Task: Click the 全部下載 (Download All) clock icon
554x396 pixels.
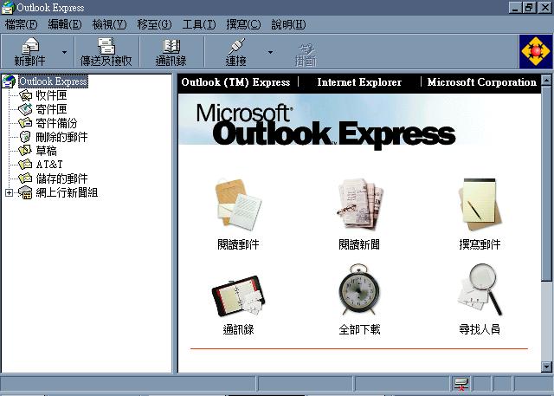Action: (x=359, y=289)
